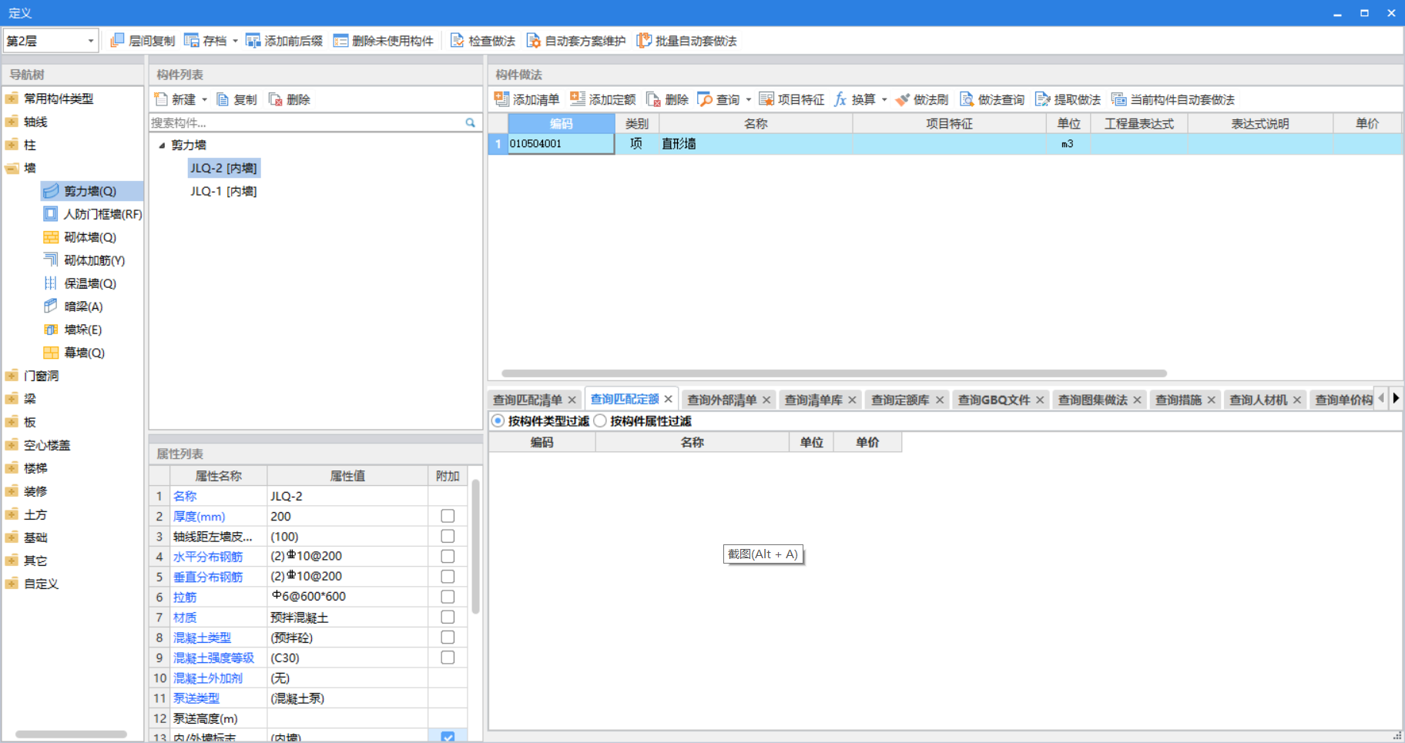This screenshot has width=1405, height=743.
Task: Toggle 附加 checkbox for 拉筋
Action: pos(448,597)
